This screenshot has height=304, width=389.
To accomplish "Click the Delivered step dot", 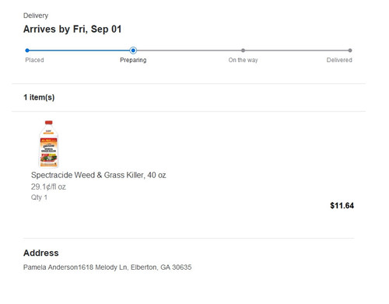I will pyautogui.click(x=350, y=51).
